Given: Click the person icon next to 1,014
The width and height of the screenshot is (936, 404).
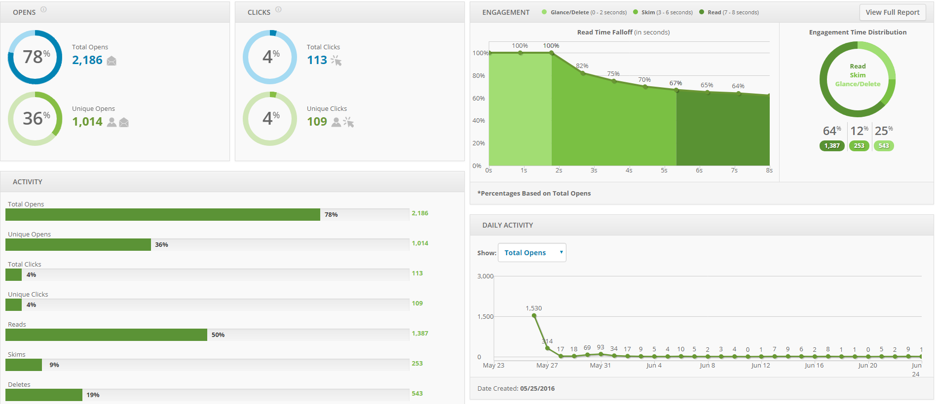Looking at the screenshot, I should 112,122.
